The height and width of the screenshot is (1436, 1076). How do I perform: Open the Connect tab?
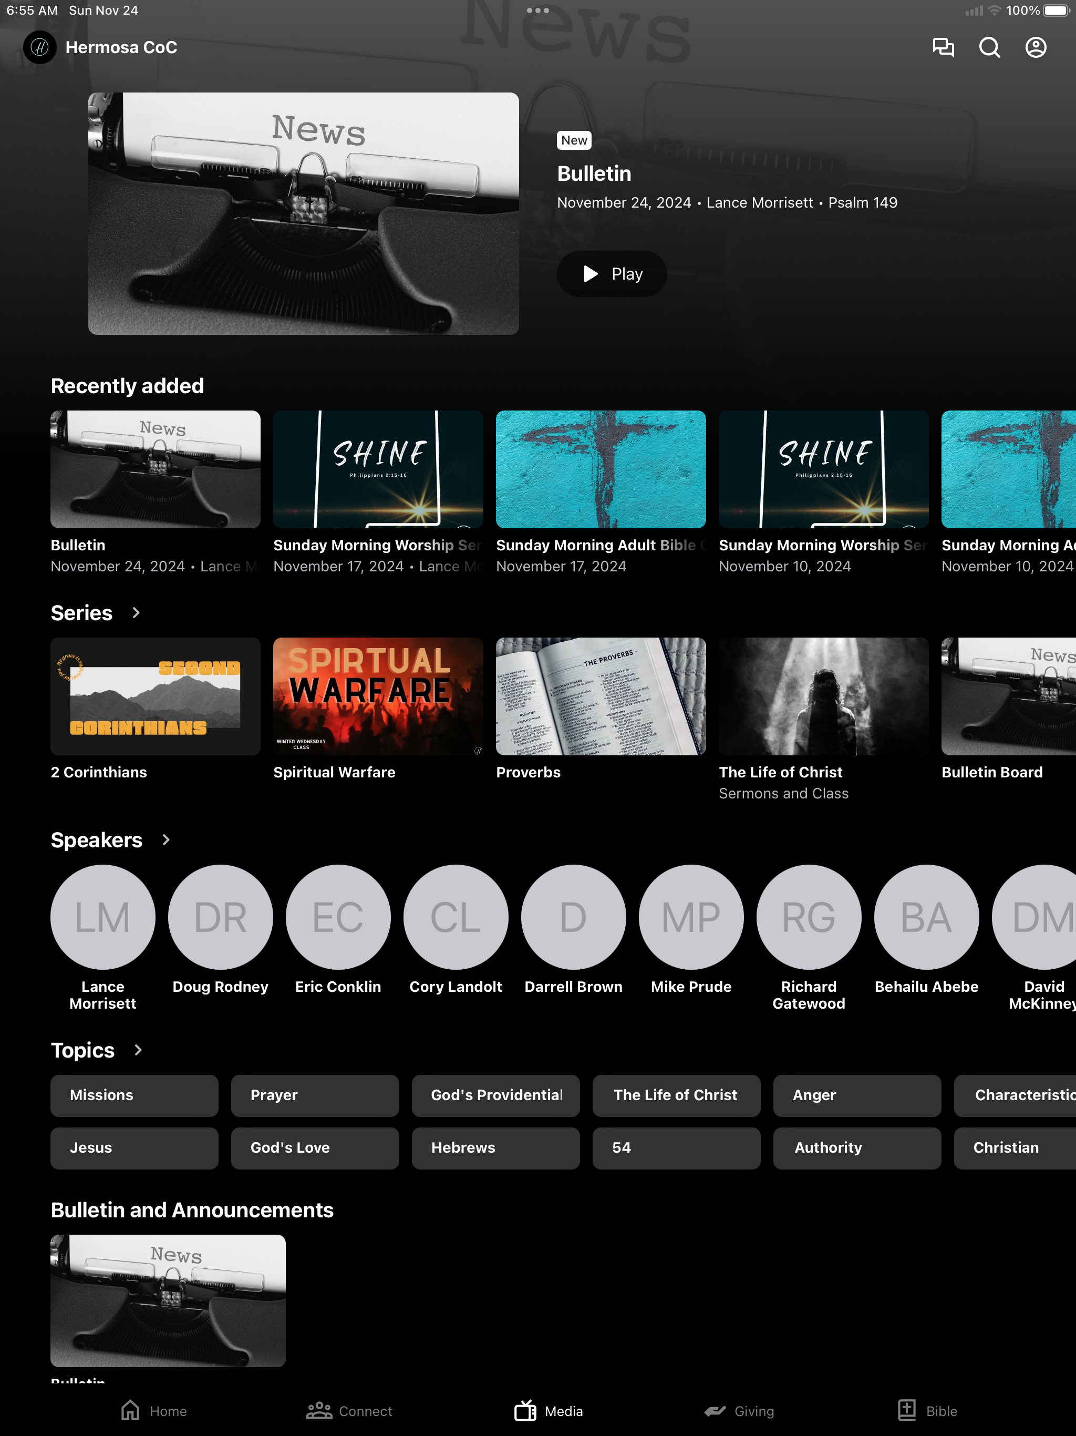(349, 1411)
